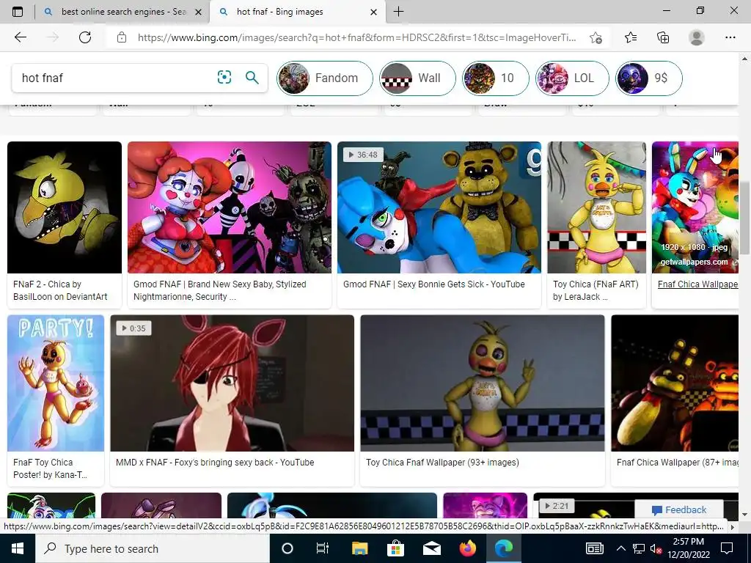The image size is (751, 563).
Task: Open the getwallpapers.com 1920 x 1080 image
Action: [x=695, y=207]
